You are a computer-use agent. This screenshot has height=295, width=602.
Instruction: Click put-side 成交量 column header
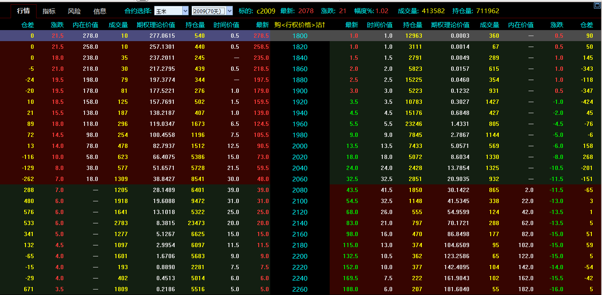(489, 25)
